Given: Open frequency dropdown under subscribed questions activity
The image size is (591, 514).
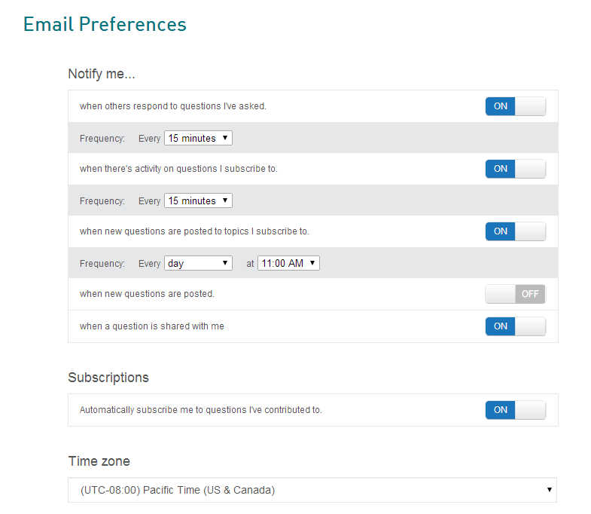Looking at the screenshot, I should [x=198, y=200].
